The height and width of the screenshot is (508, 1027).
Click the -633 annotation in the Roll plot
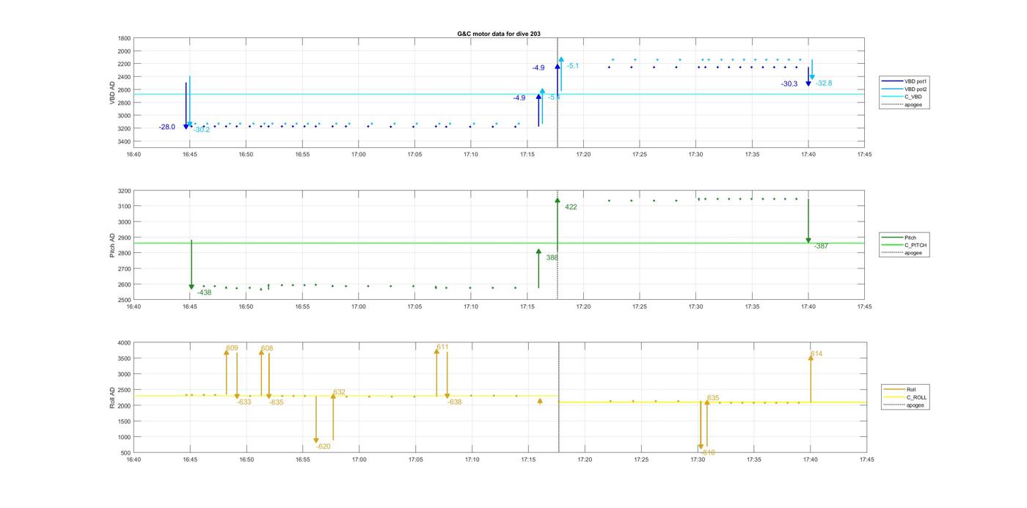click(244, 402)
